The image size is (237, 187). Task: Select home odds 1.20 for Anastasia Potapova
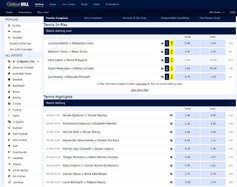click(187, 123)
